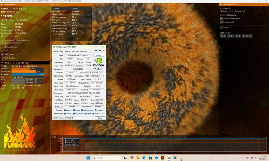Click the Windows taskbar Search box
The height and width of the screenshot is (161, 269).
click(107, 158)
